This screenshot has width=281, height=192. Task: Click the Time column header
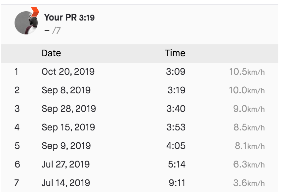click(175, 53)
